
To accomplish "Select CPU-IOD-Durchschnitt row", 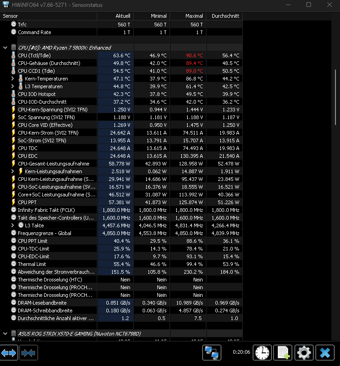I will click(126, 102).
